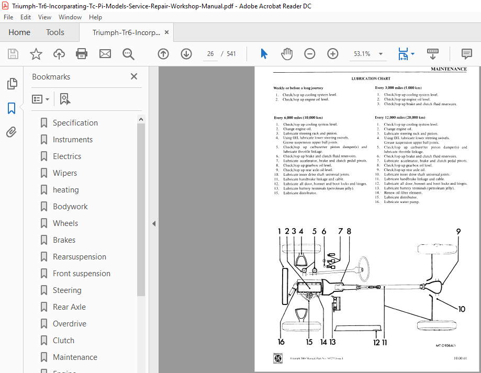Screen dimensions: 481x373
Task: Add document to starred favorites
Action: (36, 54)
